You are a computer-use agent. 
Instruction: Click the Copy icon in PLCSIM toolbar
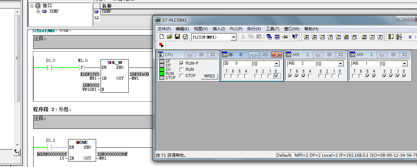[x=251, y=37]
